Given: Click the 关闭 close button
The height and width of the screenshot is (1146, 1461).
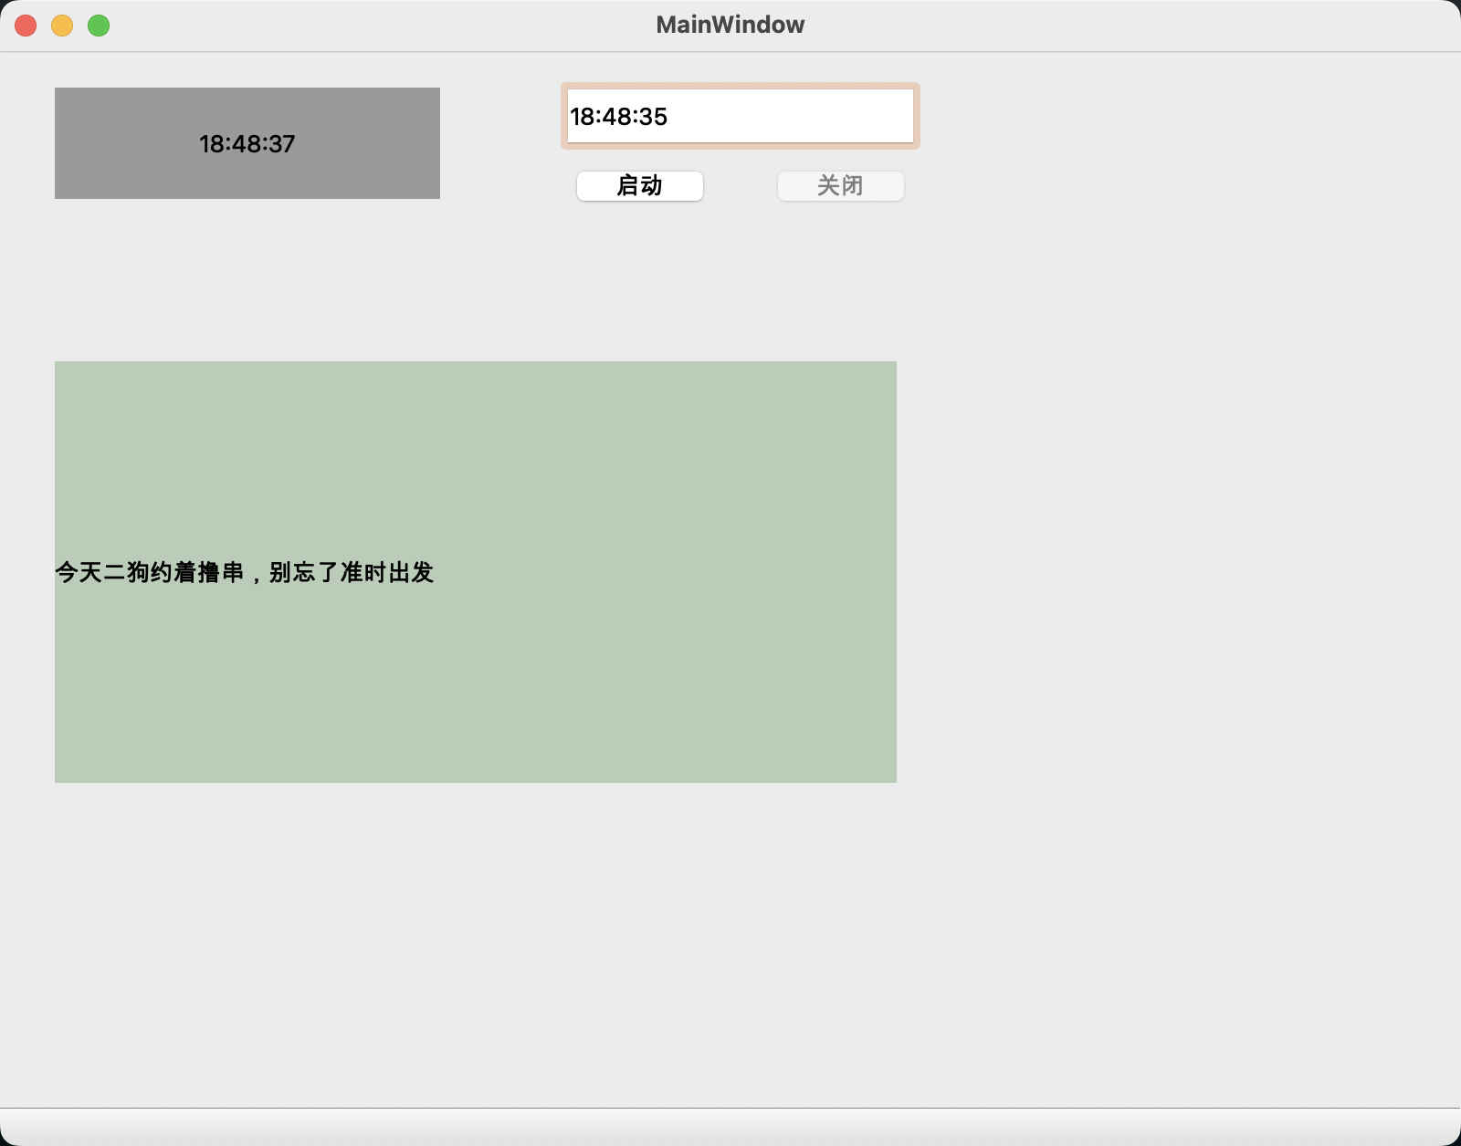Looking at the screenshot, I should click(840, 186).
